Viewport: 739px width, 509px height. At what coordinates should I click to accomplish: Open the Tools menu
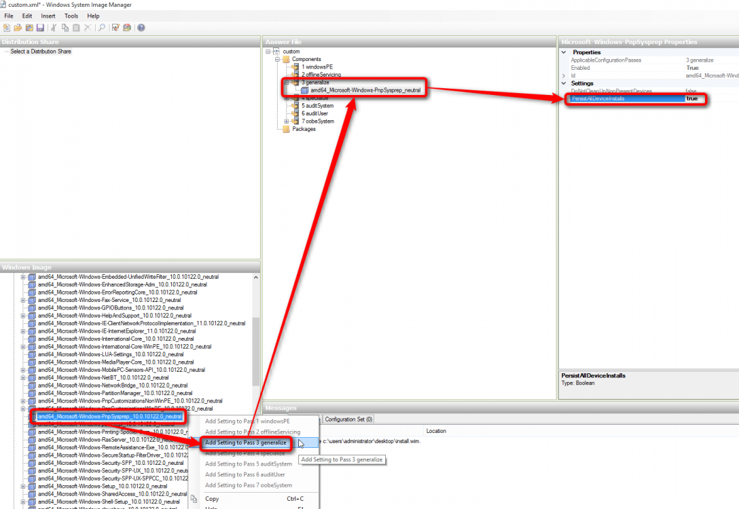point(71,16)
